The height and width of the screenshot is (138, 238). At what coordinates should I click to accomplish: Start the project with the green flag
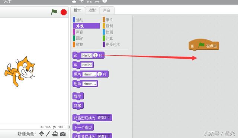pyautogui.click(x=54, y=12)
